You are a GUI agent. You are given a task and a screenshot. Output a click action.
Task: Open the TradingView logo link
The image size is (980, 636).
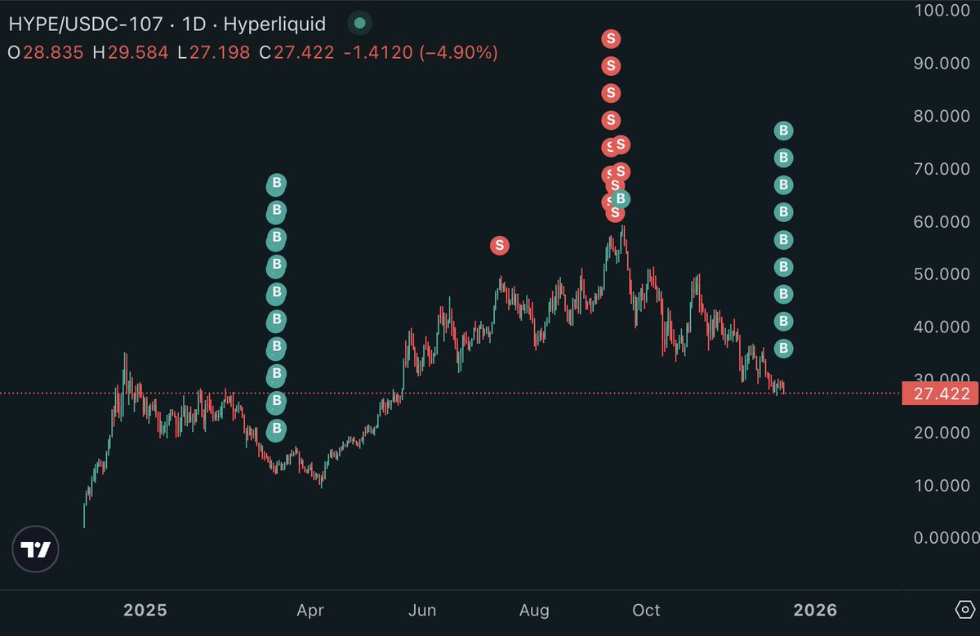(37, 548)
